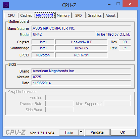The image size is (140, 139).
Task: Select the Model field showing UN42
Action: coord(63,34)
